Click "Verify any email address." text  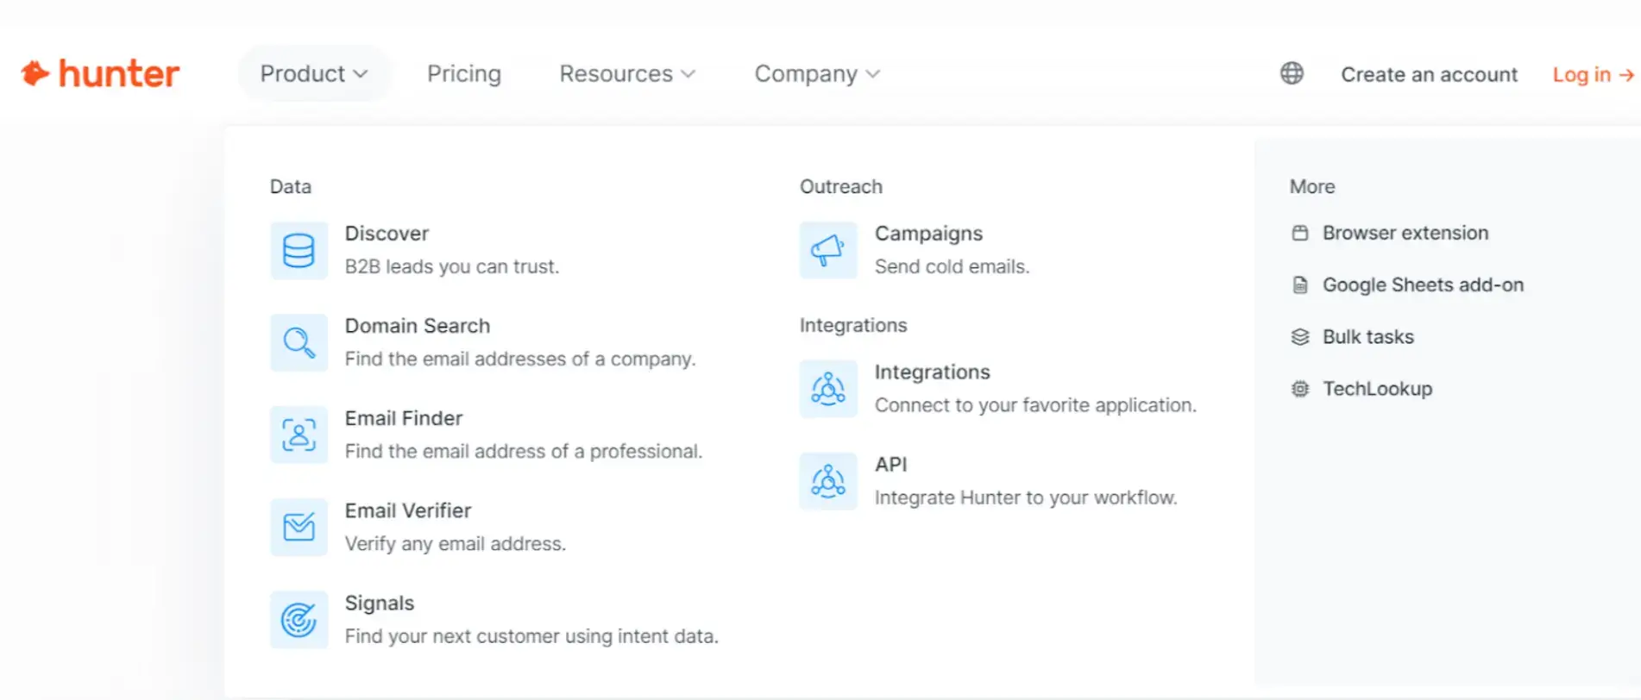pyautogui.click(x=456, y=544)
